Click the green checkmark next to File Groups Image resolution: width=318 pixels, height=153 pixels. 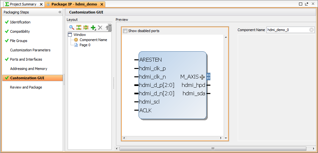tap(7, 40)
